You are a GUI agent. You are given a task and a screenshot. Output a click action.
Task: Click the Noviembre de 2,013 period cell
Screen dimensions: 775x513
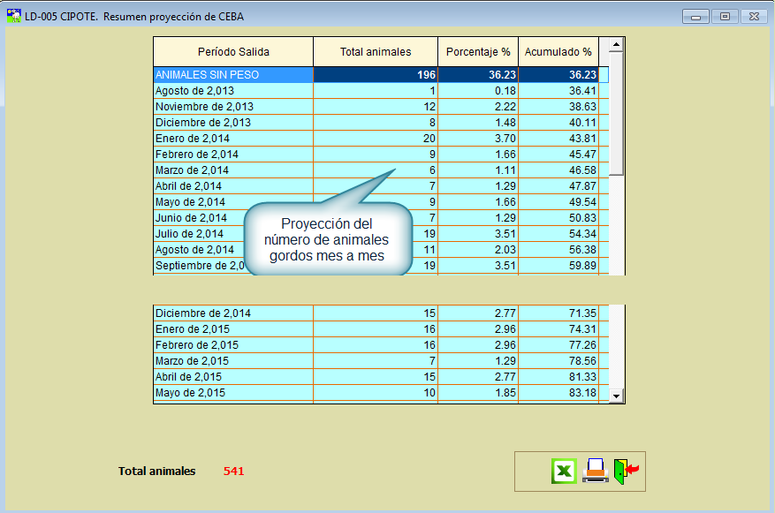pos(233,107)
